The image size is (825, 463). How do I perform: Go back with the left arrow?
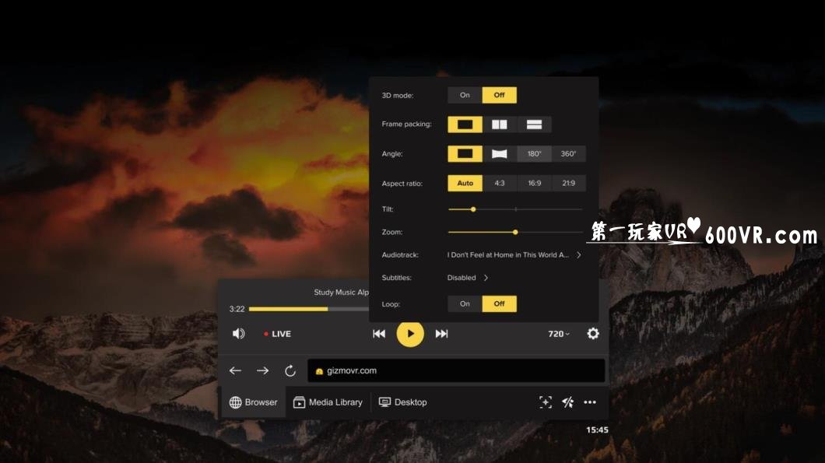[235, 371]
